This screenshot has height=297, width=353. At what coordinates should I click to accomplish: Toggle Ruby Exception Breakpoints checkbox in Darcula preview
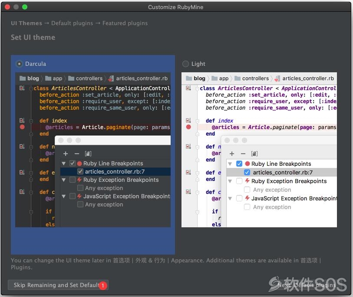(72, 180)
